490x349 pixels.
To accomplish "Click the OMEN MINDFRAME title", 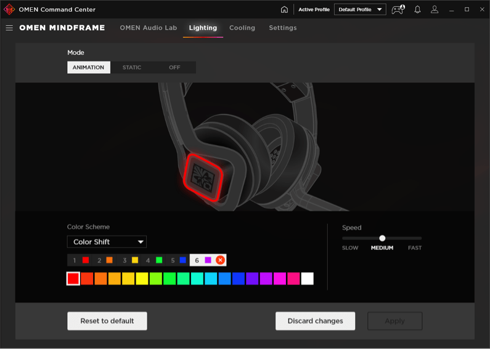I will point(62,28).
